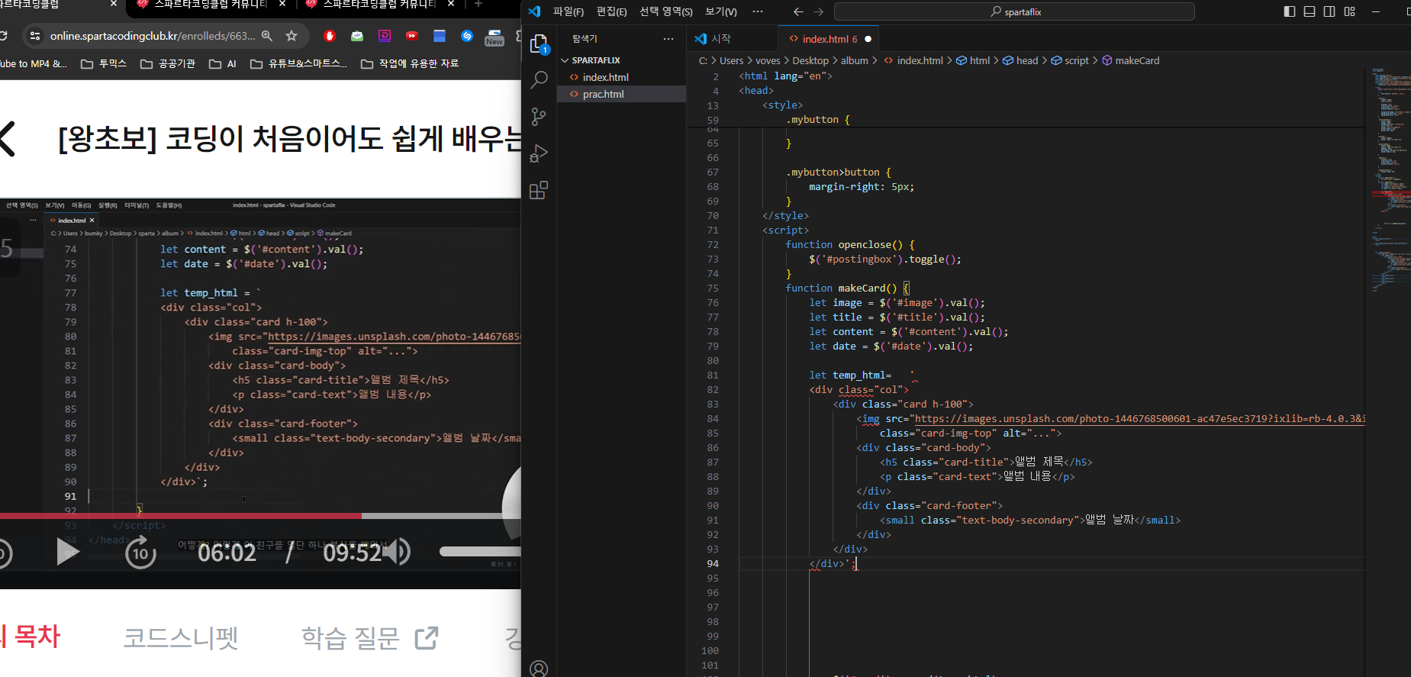This screenshot has width=1411, height=677.
Task: Go forward using VS Code navigation arrow
Action: 818,11
